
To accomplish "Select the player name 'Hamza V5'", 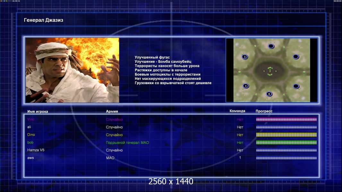I will click(x=36, y=150).
